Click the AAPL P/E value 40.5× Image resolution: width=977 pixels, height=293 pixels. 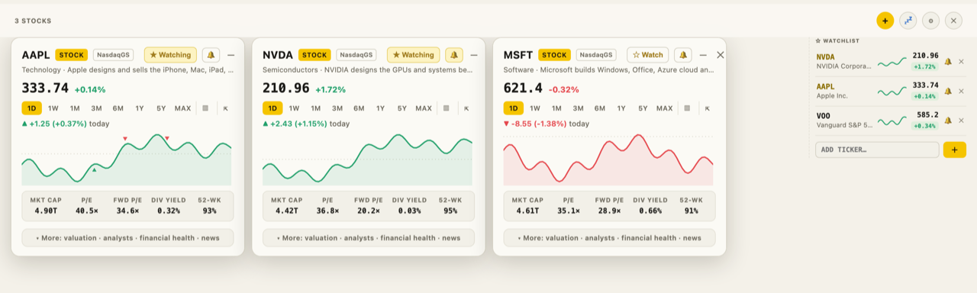coord(86,211)
